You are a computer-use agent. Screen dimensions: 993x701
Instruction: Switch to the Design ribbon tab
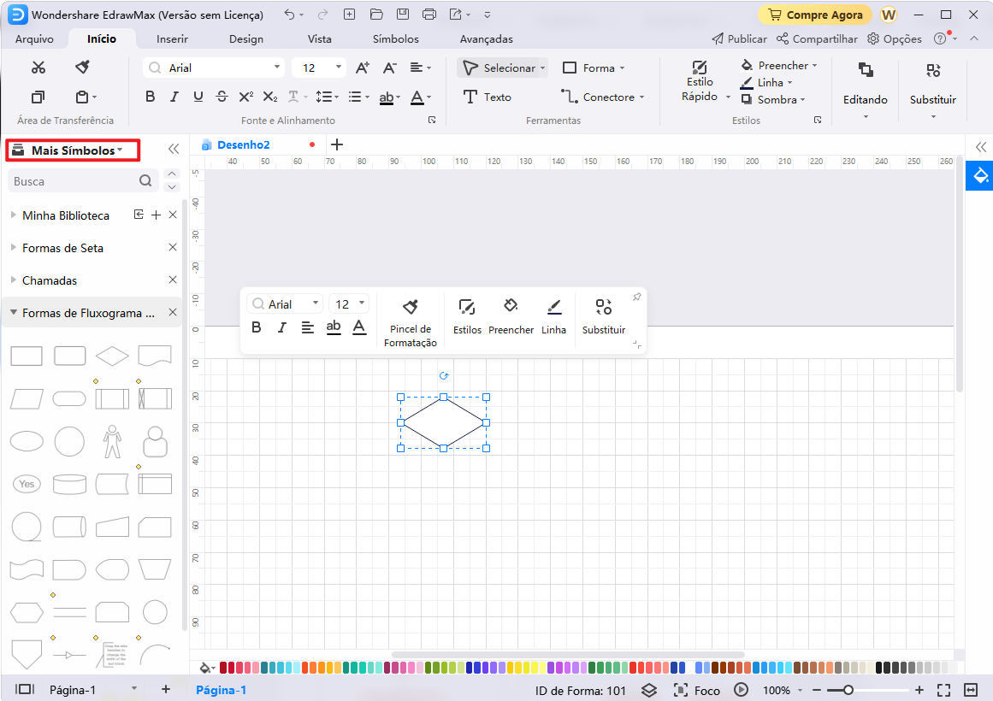tap(246, 38)
